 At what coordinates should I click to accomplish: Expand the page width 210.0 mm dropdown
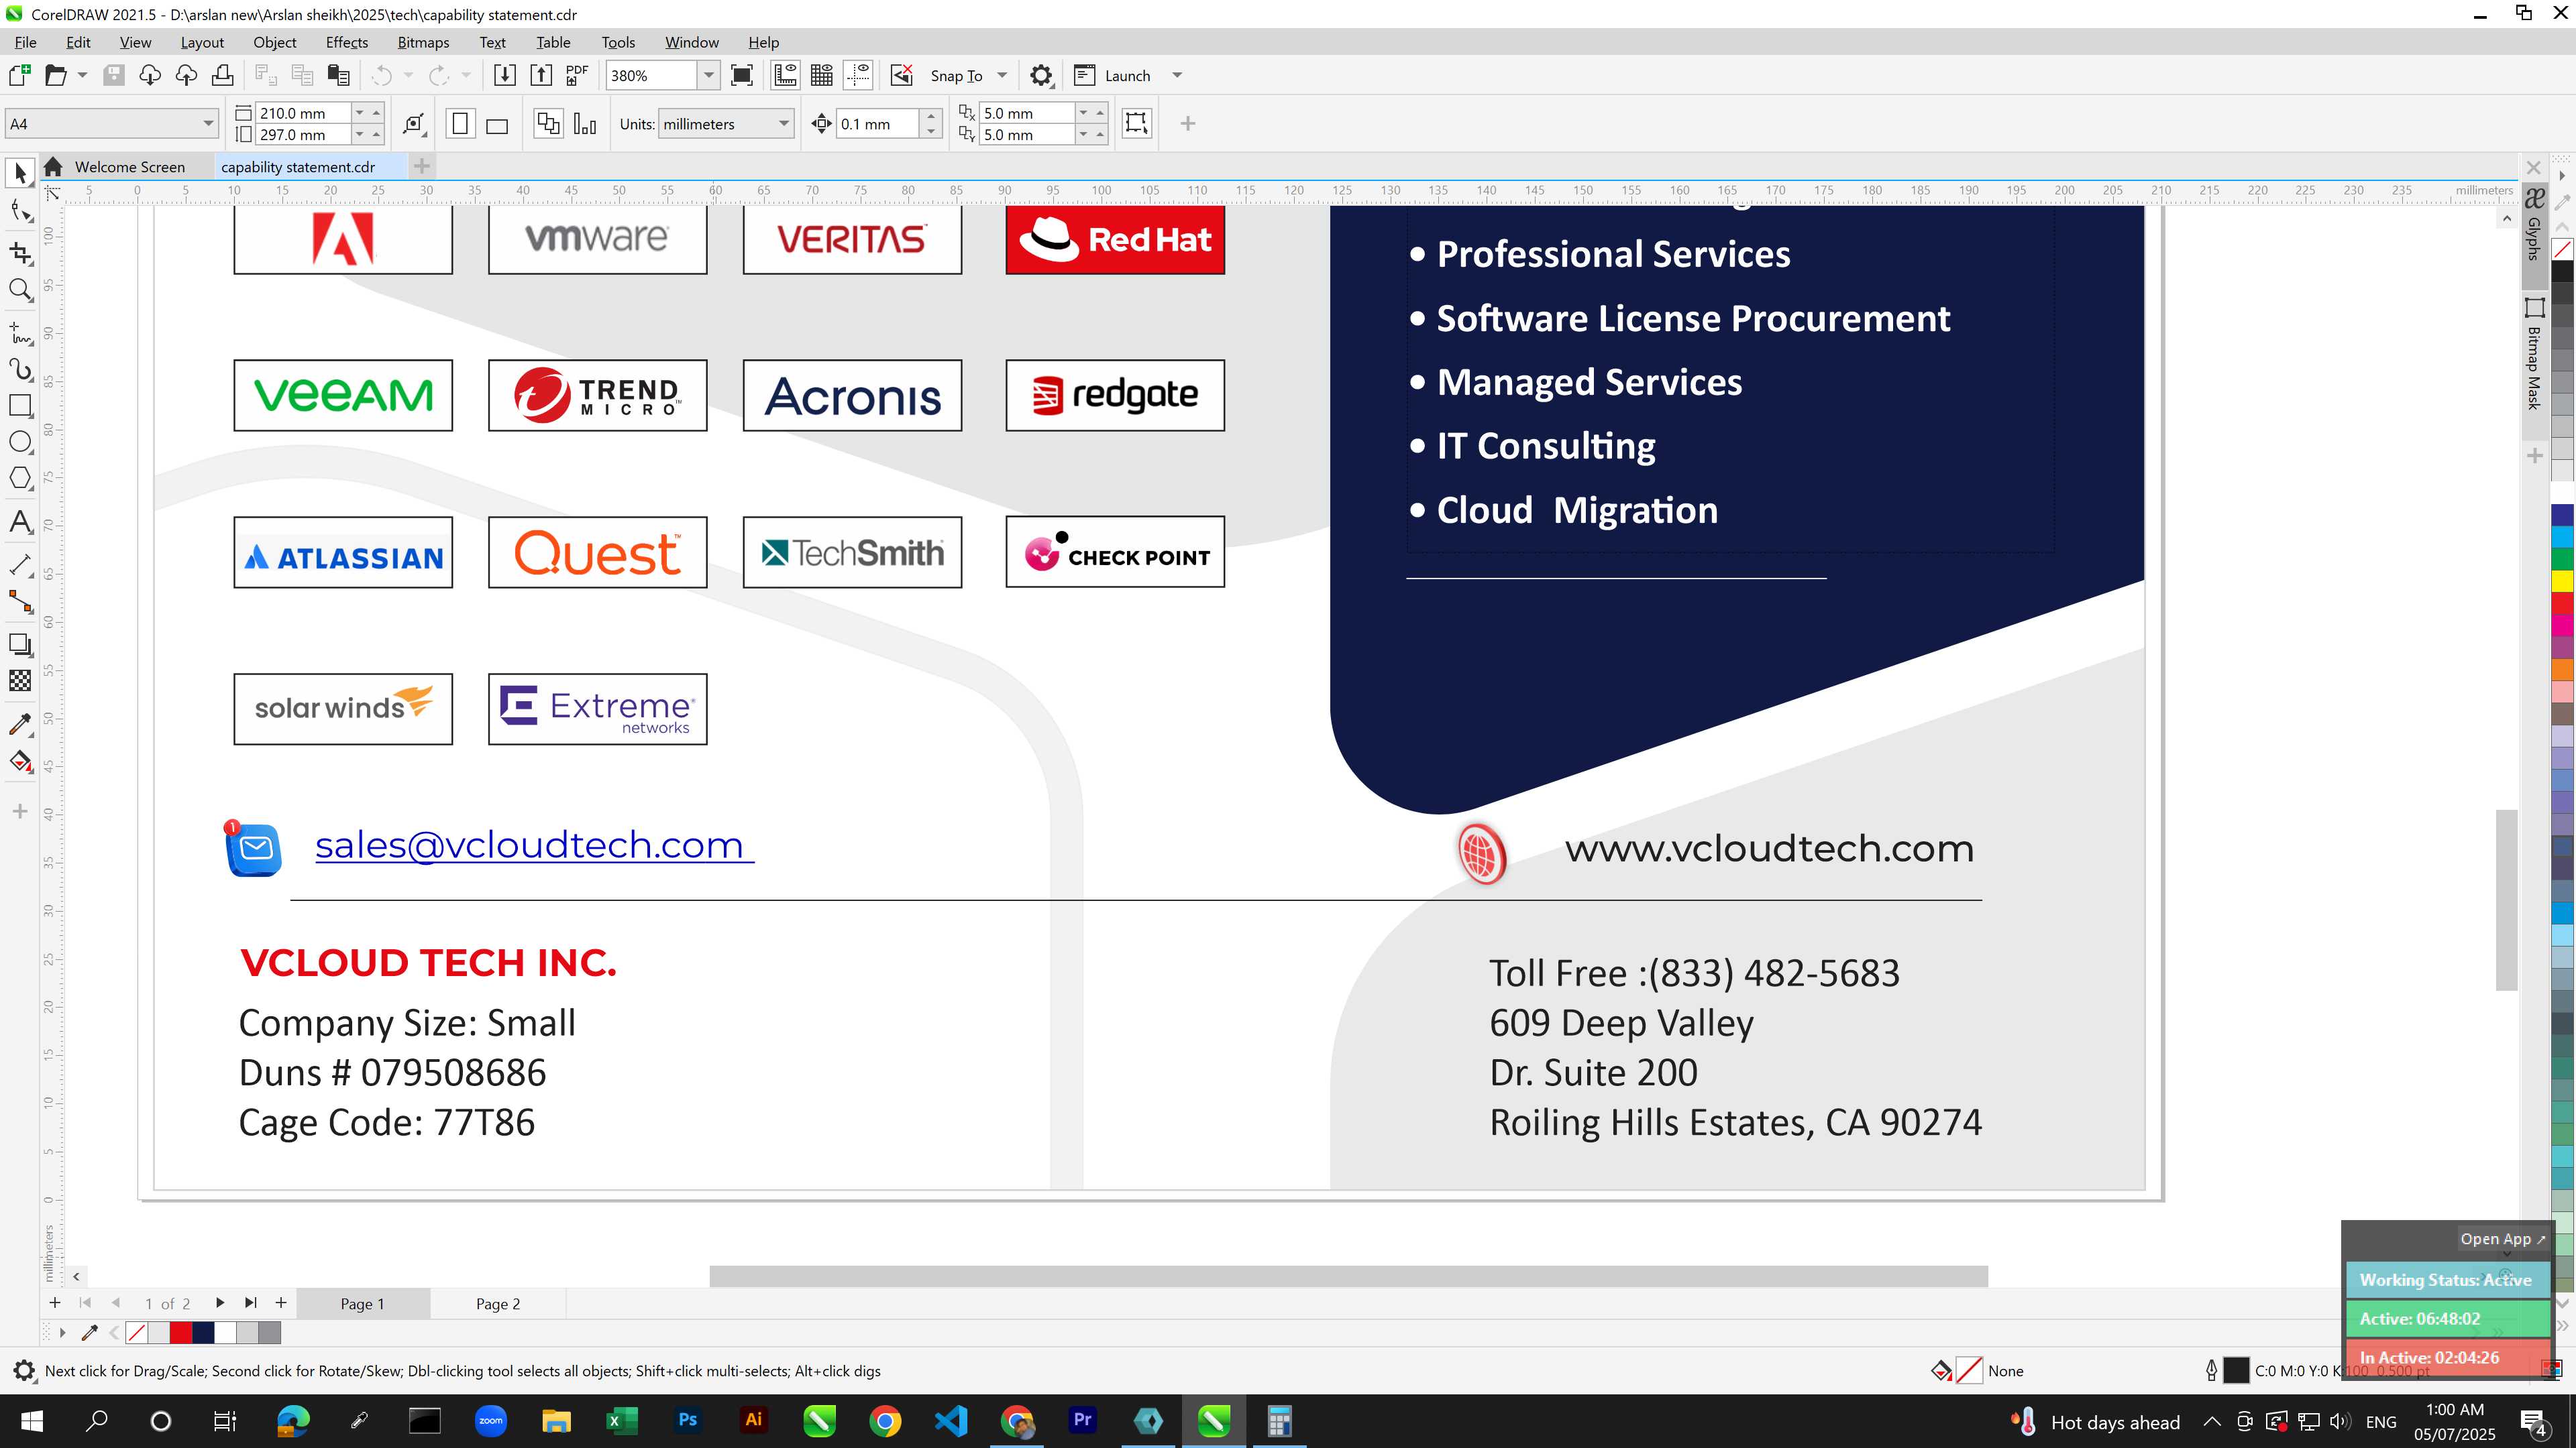(x=360, y=113)
